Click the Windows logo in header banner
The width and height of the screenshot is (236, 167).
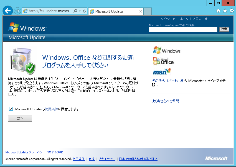coord(27,27)
